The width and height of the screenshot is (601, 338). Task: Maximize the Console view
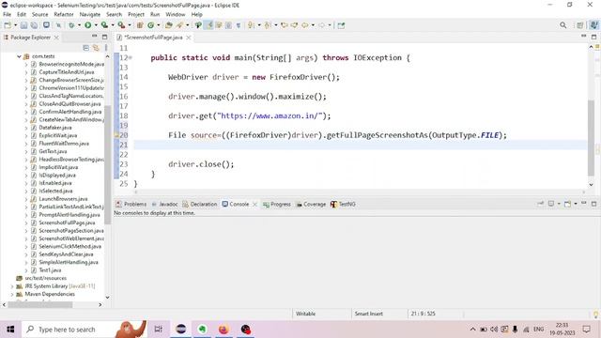point(593,204)
